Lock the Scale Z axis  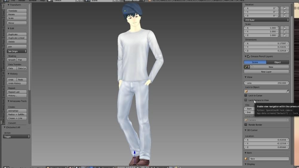[x=285, y=35]
